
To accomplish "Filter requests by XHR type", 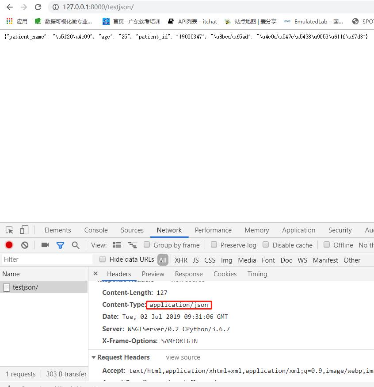I will (x=181, y=260).
